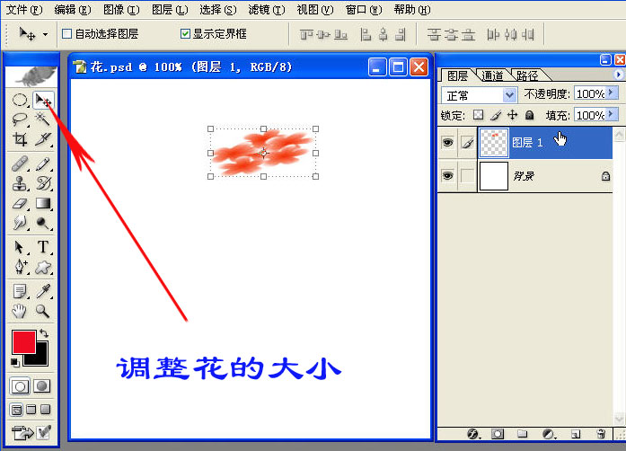The height and width of the screenshot is (451, 626).
Task: Toggle lock image pixels brush icon
Action: 496,115
